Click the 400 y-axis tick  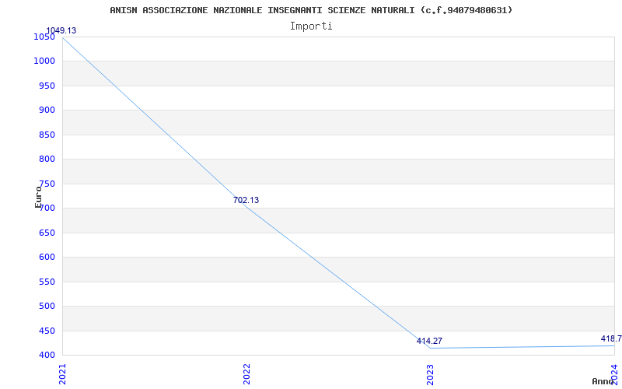pos(47,355)
